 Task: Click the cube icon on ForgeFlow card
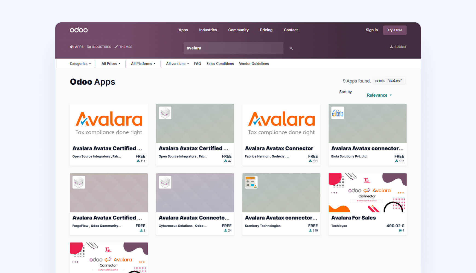point(79,182)
